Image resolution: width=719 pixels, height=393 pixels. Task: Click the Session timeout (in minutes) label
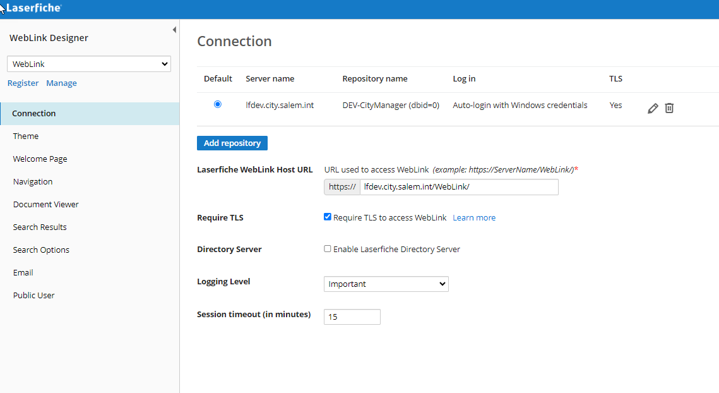(x=254, y=315)
